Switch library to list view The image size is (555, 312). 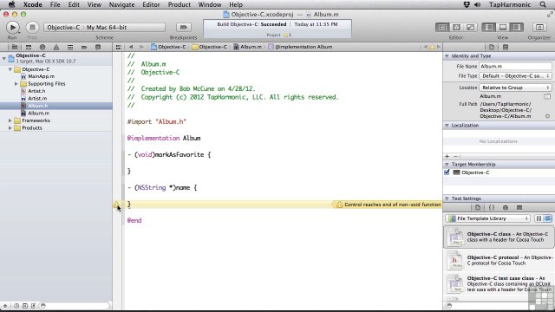pos(547,218)
